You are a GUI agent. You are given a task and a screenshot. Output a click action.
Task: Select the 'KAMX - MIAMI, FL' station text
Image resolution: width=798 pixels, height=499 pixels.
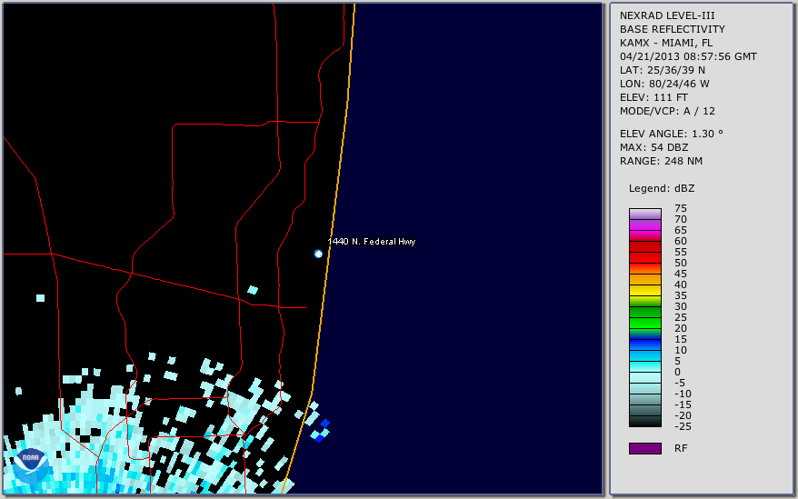click(666, 43)
